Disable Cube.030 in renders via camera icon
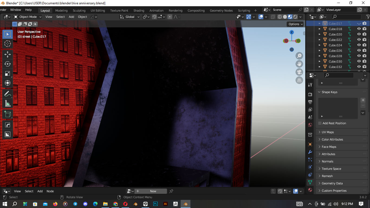 (365, 61)
